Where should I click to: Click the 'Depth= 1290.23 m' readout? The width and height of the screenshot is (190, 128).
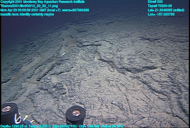click(14, 126)
